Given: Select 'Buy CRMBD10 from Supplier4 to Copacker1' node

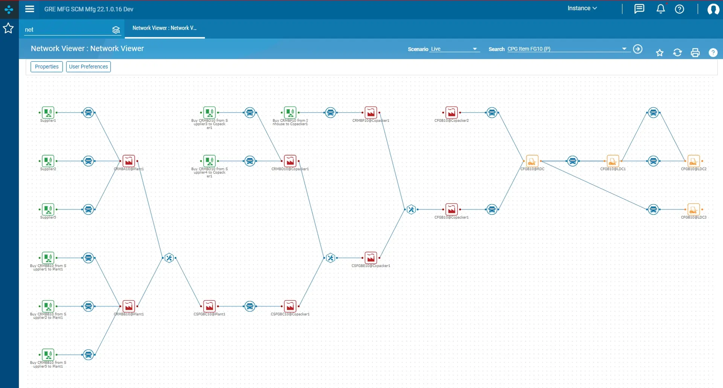Looking at the screenshot, I should tap(209, 161).
